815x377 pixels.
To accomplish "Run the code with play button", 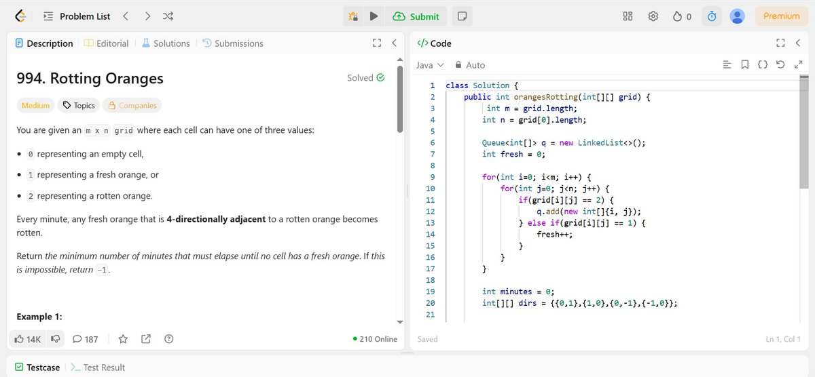I will 374,16.
